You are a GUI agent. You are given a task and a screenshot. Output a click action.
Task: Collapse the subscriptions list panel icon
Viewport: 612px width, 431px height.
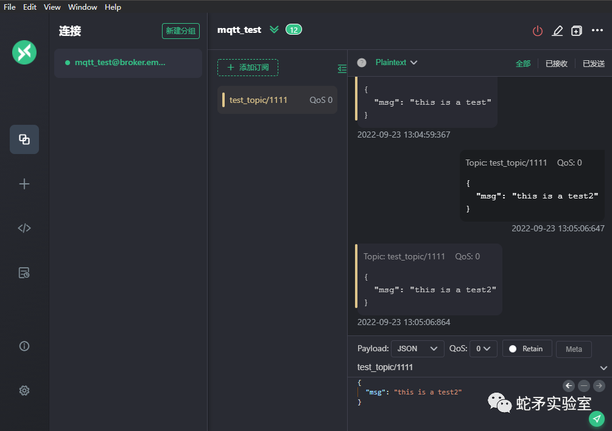point(342,69)
